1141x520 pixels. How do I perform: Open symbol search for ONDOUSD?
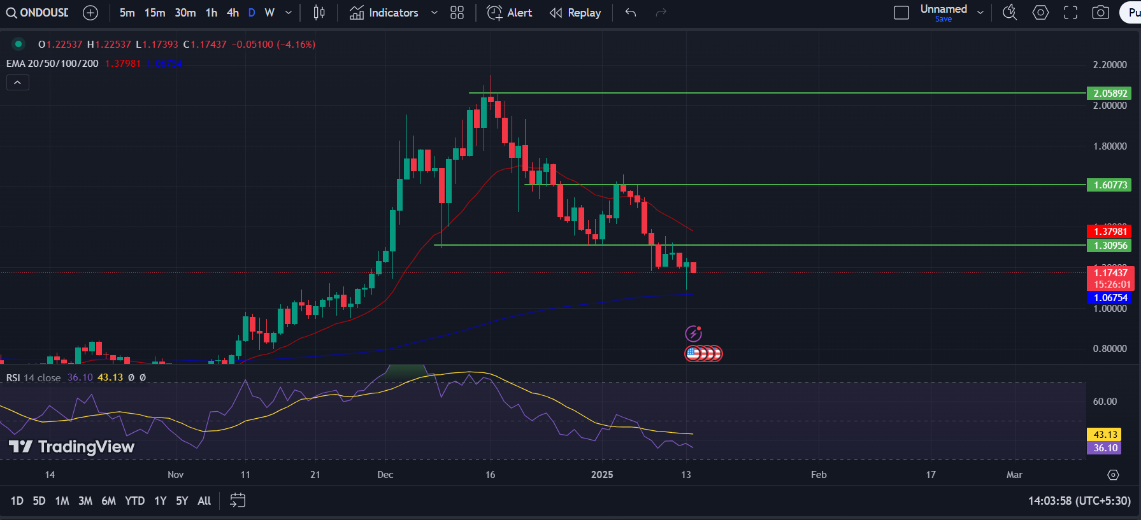[38, 13]
